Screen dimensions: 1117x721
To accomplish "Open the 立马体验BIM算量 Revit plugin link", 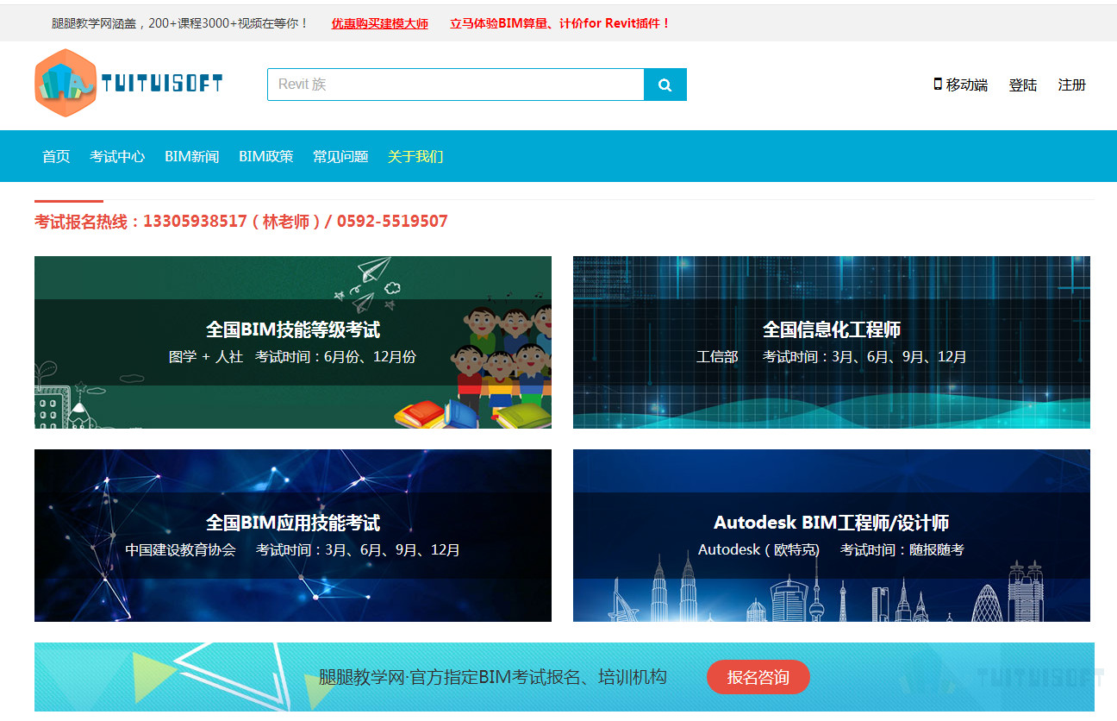I will click(560, 23).
